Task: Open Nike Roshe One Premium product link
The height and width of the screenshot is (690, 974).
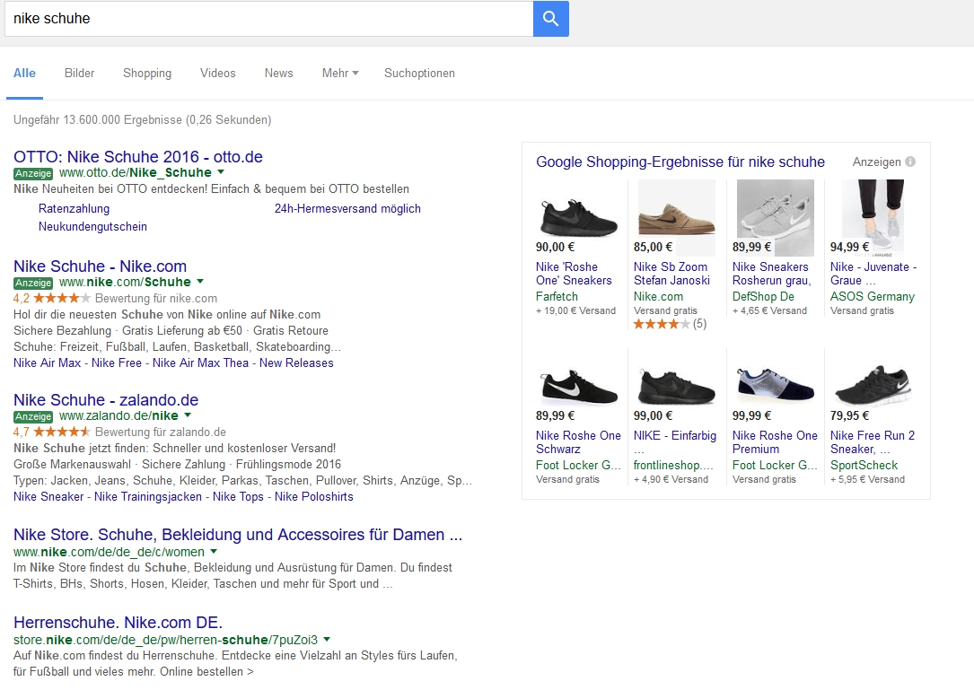Action: pyautogui.click(x=775, y=442)
